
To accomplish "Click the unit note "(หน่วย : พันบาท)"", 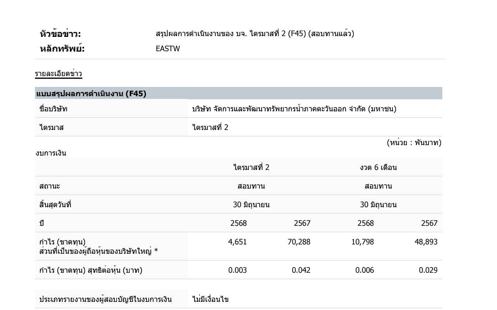I will (x=414, y=143).
